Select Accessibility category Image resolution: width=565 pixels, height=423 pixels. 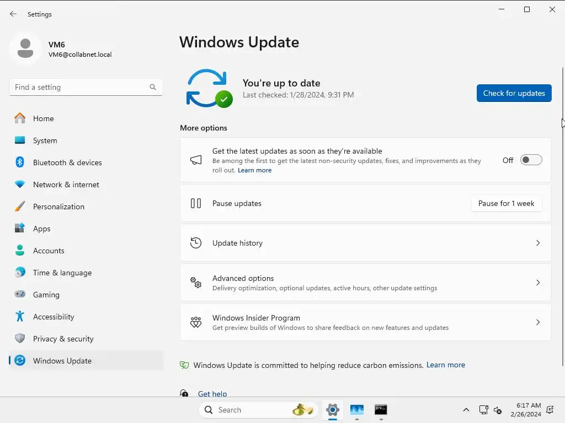tap(86, 317)
